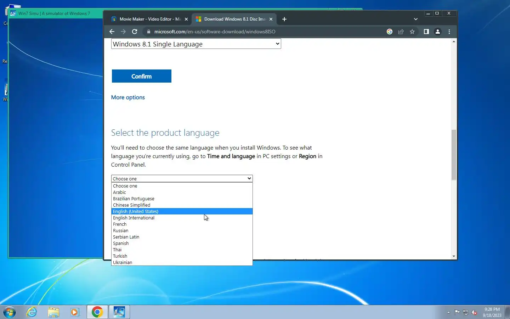This screenshot has width=510, height=319.
Task: Close the Download Windows 8.1 tab
Action: (x=271, y=19)
